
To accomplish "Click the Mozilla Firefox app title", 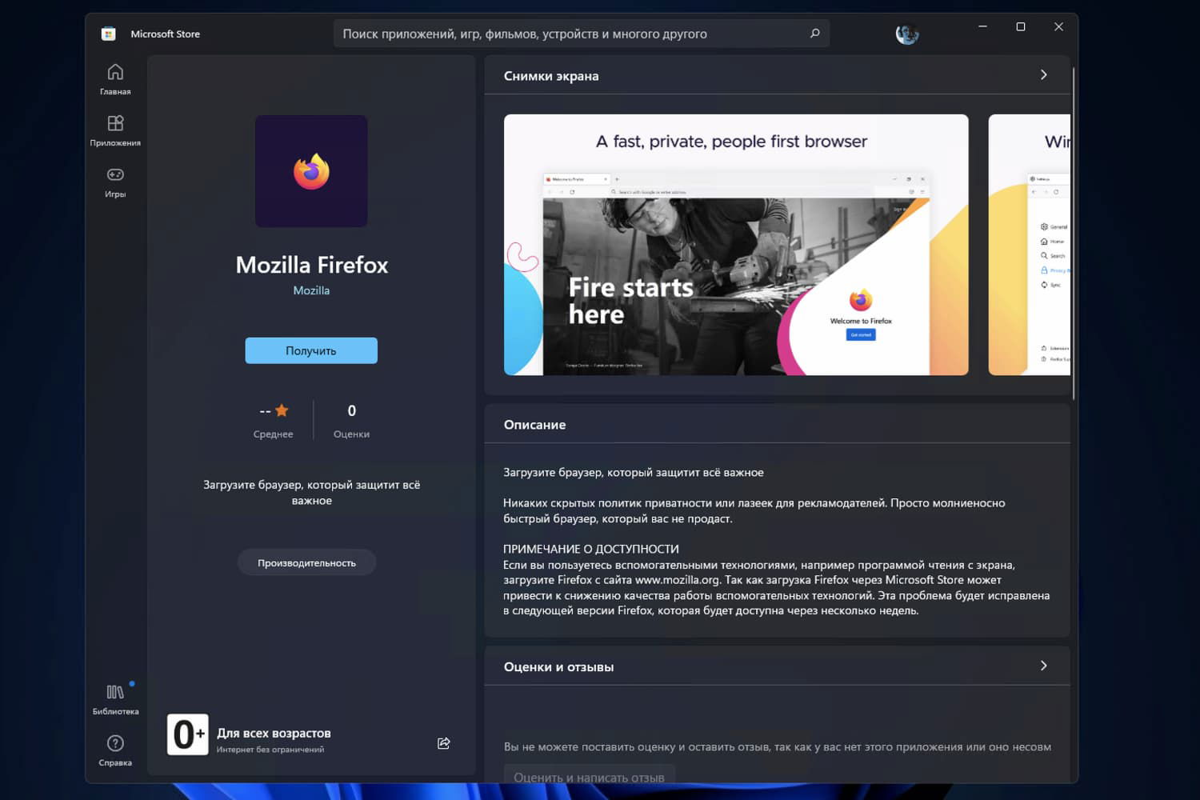I will (x=311, y=265).
